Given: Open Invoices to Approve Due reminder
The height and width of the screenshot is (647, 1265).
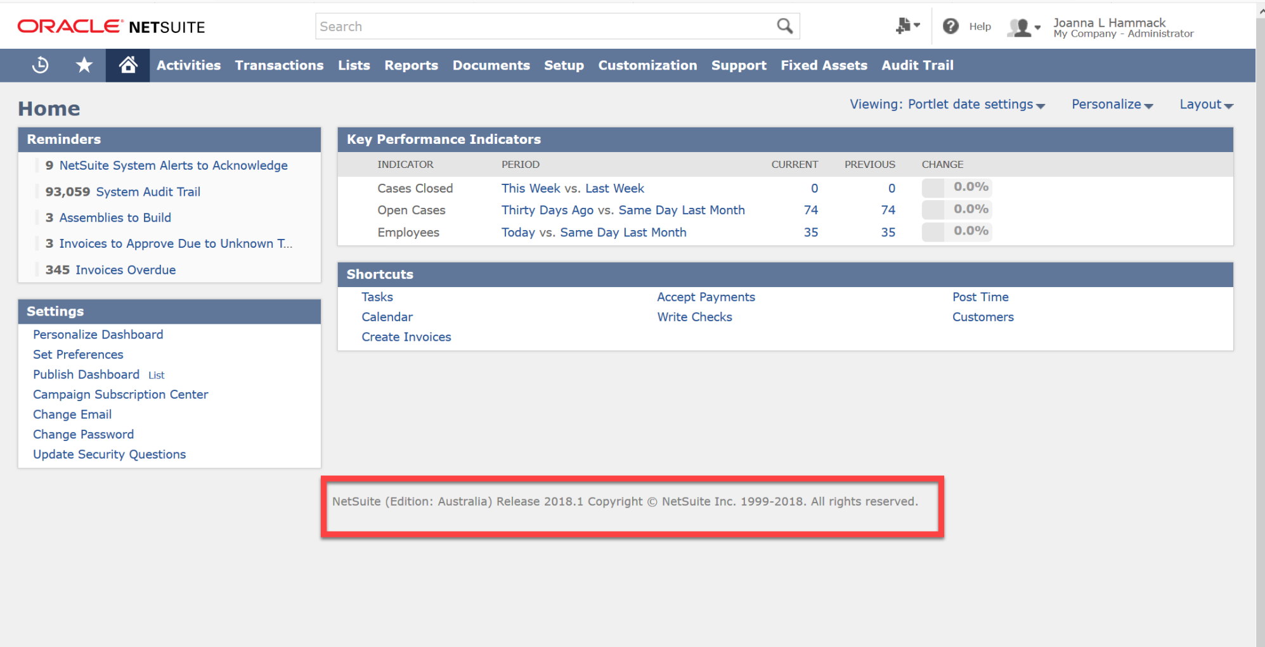Looking at the screenshot, I should point(176,243).
